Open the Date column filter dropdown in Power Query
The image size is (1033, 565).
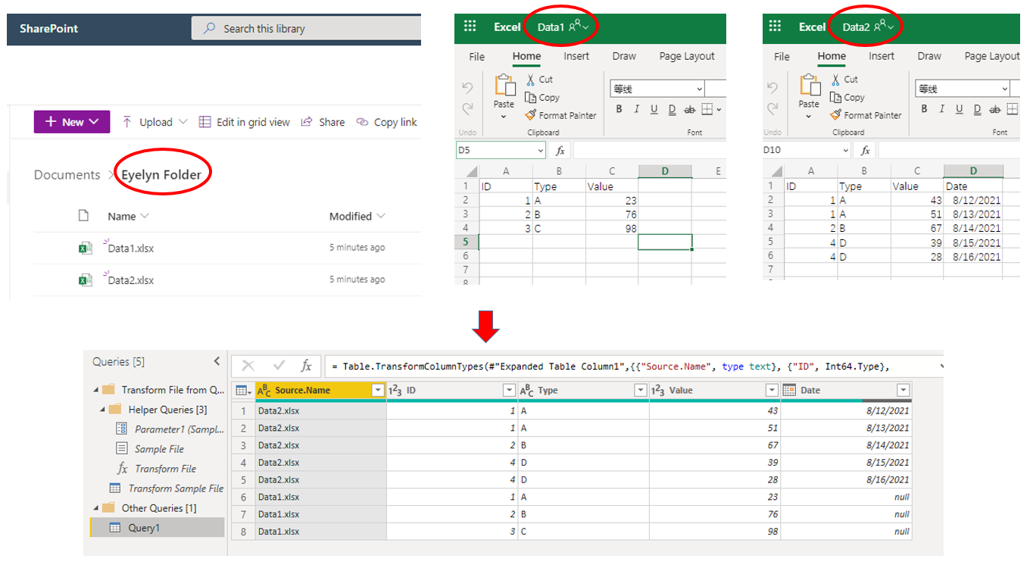point(903,391)
